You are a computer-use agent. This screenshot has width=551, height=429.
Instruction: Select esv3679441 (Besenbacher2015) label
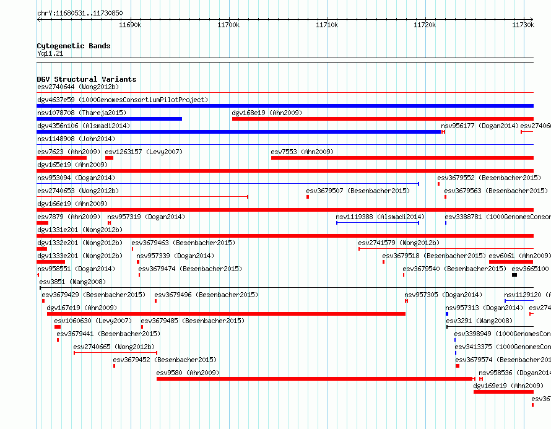tap(108, 334)
